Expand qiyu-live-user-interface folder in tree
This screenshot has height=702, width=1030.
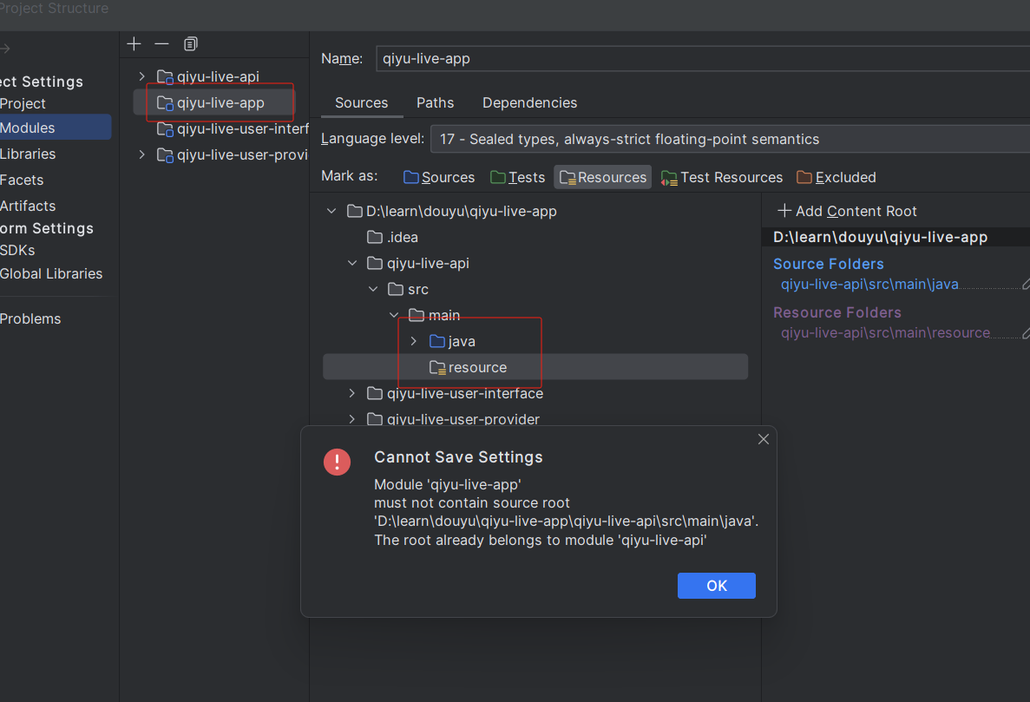[353, 393]
